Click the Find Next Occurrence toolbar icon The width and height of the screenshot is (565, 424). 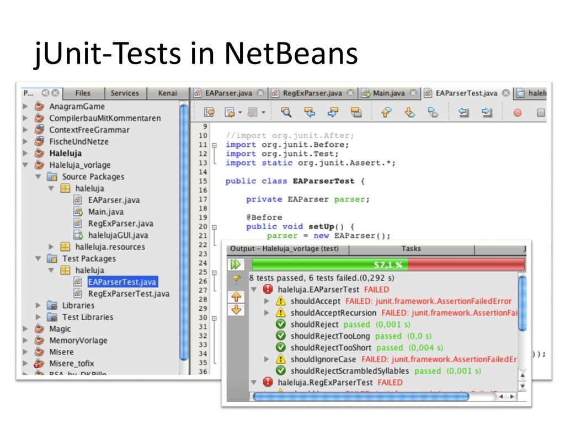coord(333,112)
